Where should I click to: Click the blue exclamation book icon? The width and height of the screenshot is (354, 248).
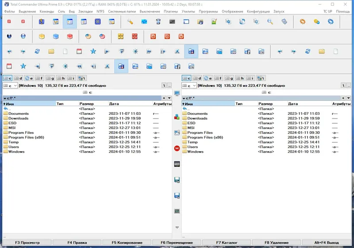42,22
